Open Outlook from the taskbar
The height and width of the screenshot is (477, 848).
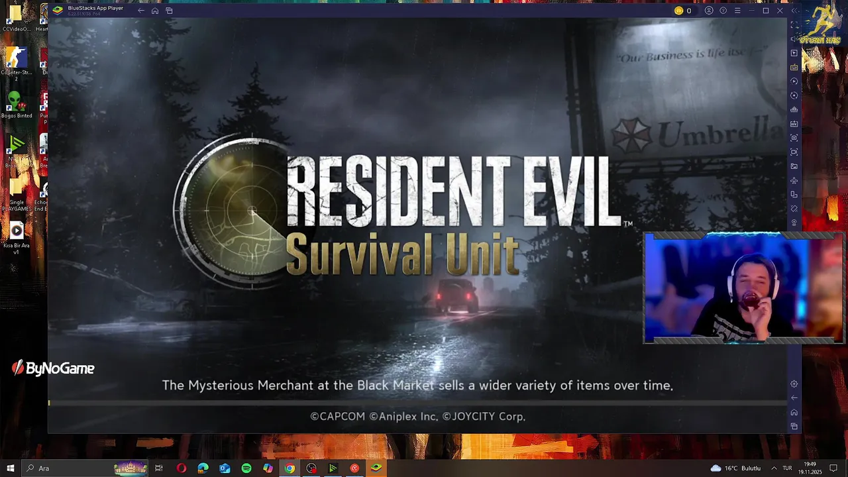point(225,468)
